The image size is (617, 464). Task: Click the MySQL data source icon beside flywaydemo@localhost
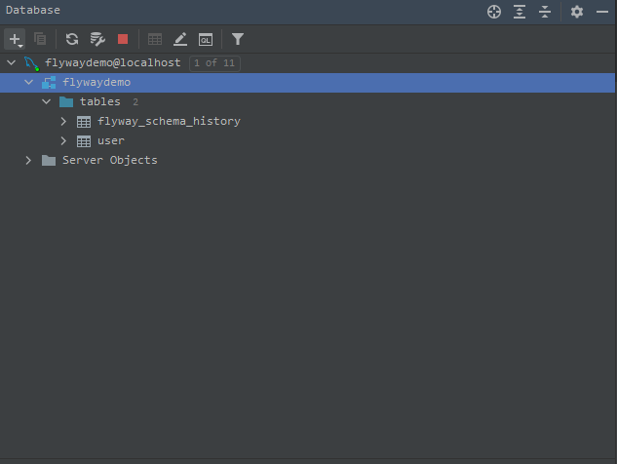pyautogui.click(x=31, y=63)
